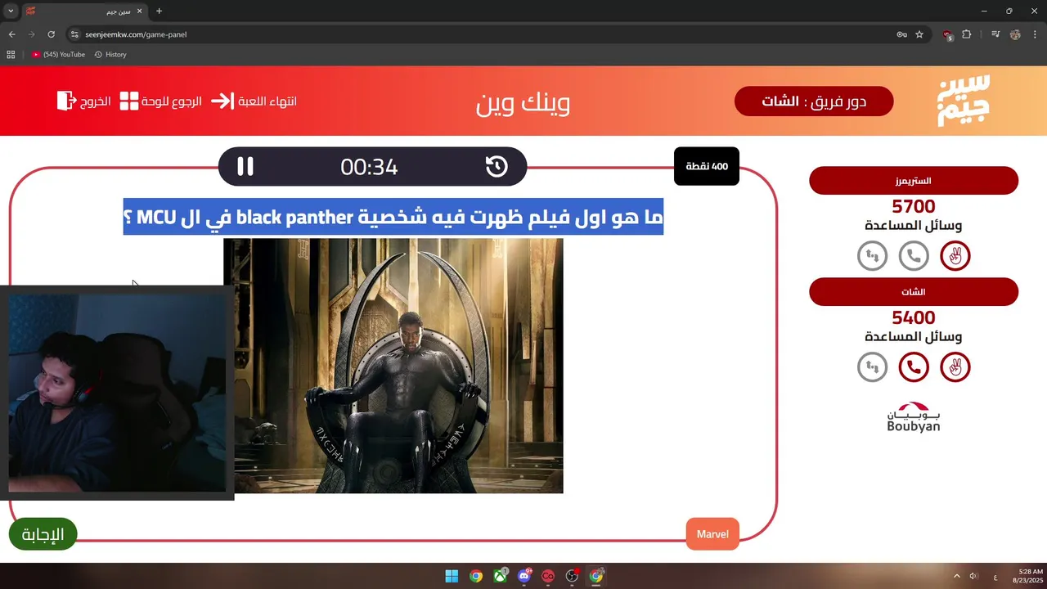The width and height of the screenshot is (1047, 589).
Task: Open the media controls icon
Action: tap(995, 34)
